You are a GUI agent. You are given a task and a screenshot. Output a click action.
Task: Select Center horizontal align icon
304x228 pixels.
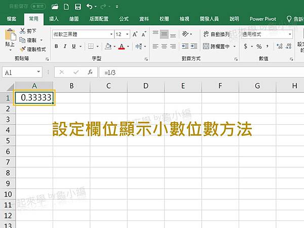click(164, 46)
